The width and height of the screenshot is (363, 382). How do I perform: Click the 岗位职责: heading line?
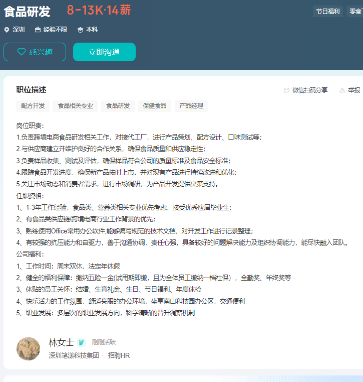click(x=30, y=125)
